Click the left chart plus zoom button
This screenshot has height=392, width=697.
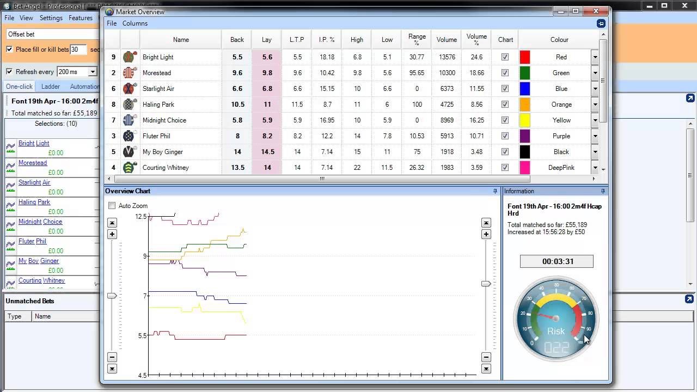click(112, 234)
